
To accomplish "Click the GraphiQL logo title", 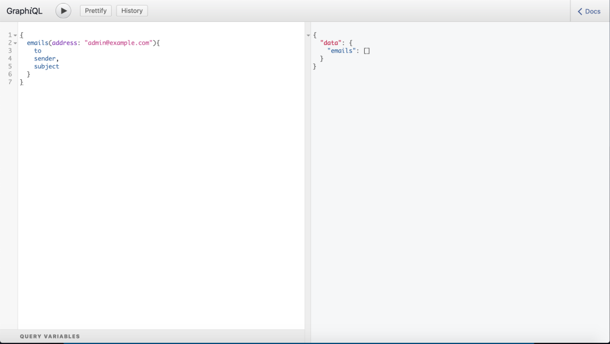I will [24, 11].
